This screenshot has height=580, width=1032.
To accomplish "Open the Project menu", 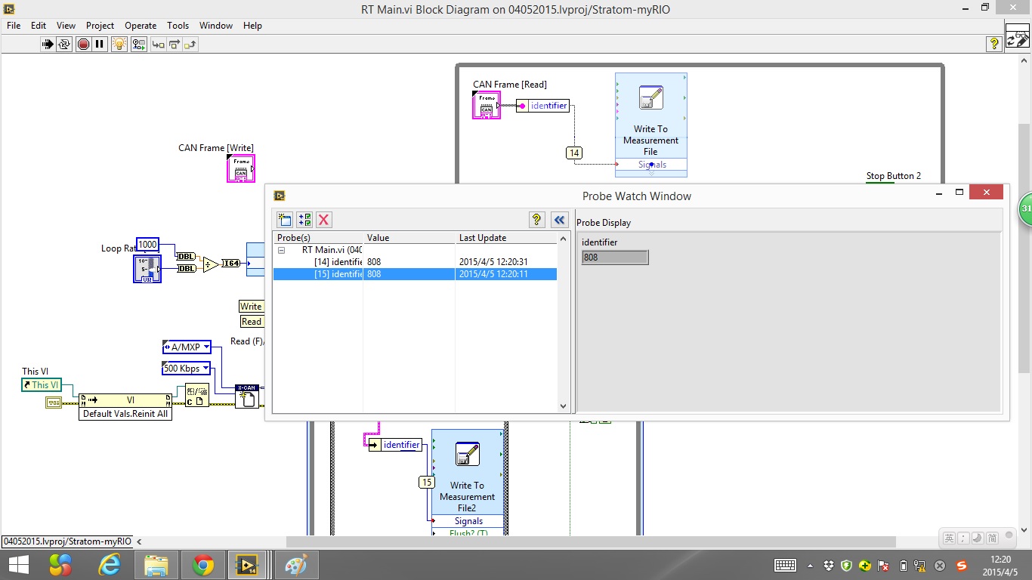I will [100, 26].
